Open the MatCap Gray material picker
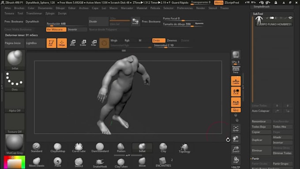Image resolution: width=300 pixels, height=169 pixels. point(15,144)
